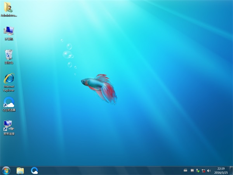The width and height of the screenshot is (233, 175).
Task: Click the Show Desktop strip at taskbar end
Action: pos(231,170)
